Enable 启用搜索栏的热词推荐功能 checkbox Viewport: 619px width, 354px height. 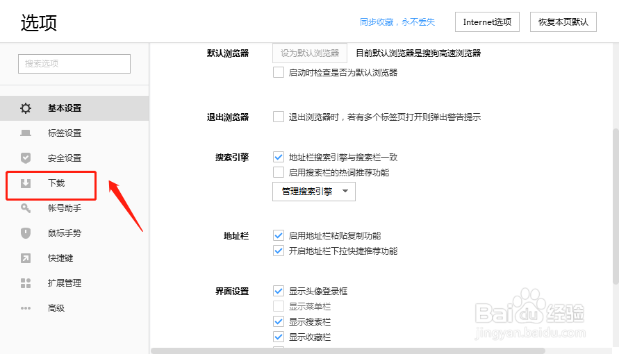(279, 172)
